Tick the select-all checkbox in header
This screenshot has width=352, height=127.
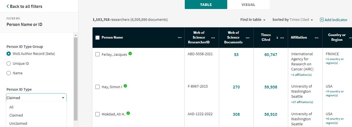(98, 37)
